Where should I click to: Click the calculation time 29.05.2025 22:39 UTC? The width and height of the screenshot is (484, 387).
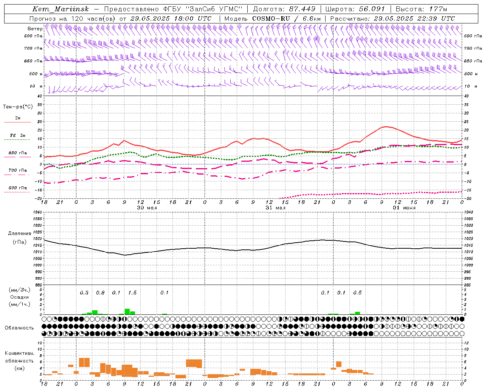click(x=414, y=19)
